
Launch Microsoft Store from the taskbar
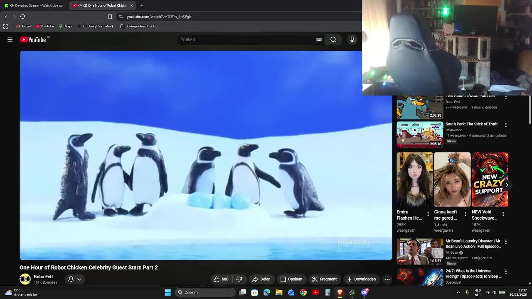tap(254, 292)
